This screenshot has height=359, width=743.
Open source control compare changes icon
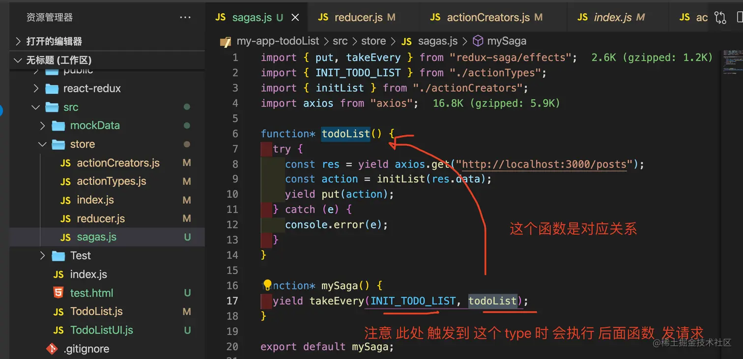tap(720, 18)
